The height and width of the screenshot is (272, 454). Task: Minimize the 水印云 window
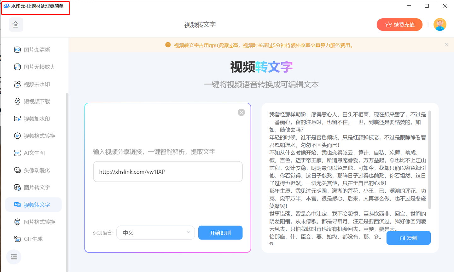[x=409, y=6]
